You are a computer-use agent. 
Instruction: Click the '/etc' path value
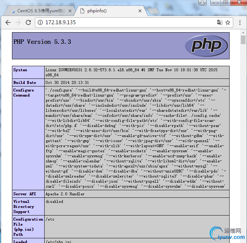[50, 219]
